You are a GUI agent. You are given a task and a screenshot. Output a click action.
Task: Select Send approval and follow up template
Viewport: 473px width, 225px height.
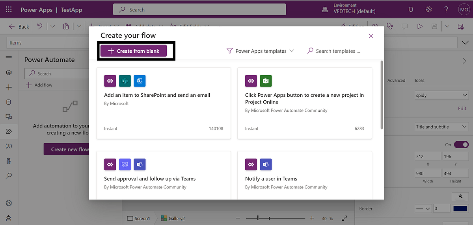164,175
